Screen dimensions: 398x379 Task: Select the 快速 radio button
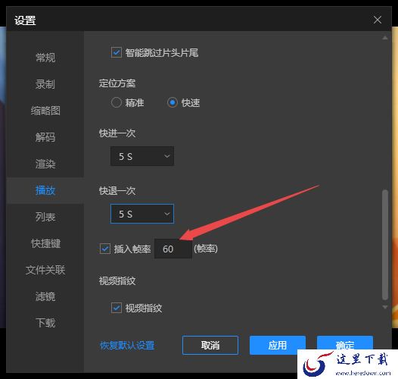point(173,102)
